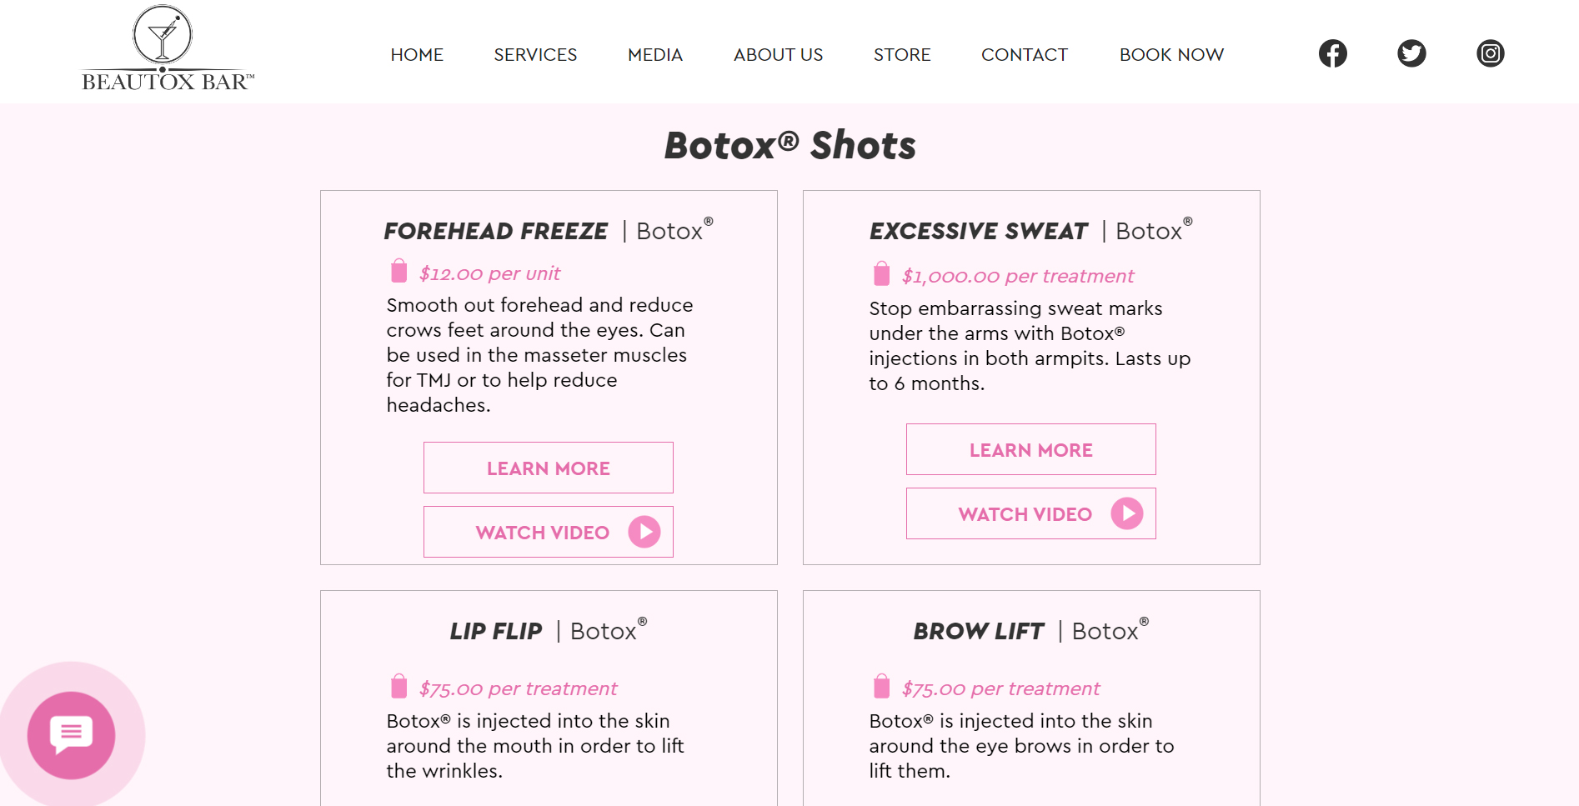Open the Instagram social icon
Image resolution: width=1579 pixels, height=806 pixels.
tap(1490, 53)
